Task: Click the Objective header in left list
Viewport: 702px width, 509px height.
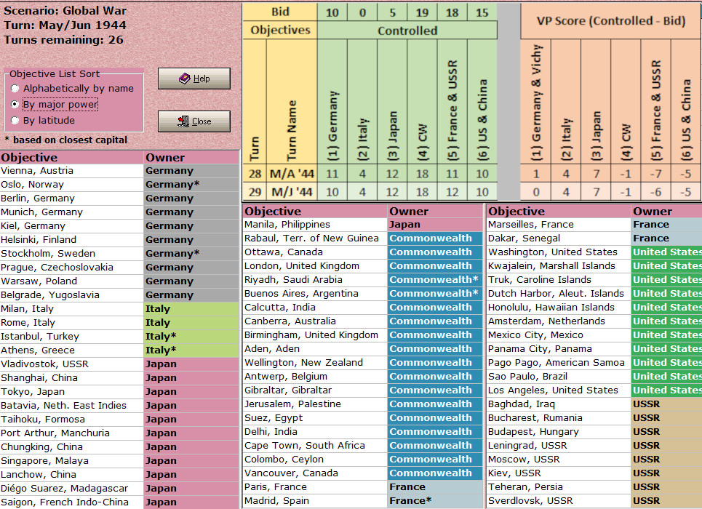Action: tap(71, 157)
